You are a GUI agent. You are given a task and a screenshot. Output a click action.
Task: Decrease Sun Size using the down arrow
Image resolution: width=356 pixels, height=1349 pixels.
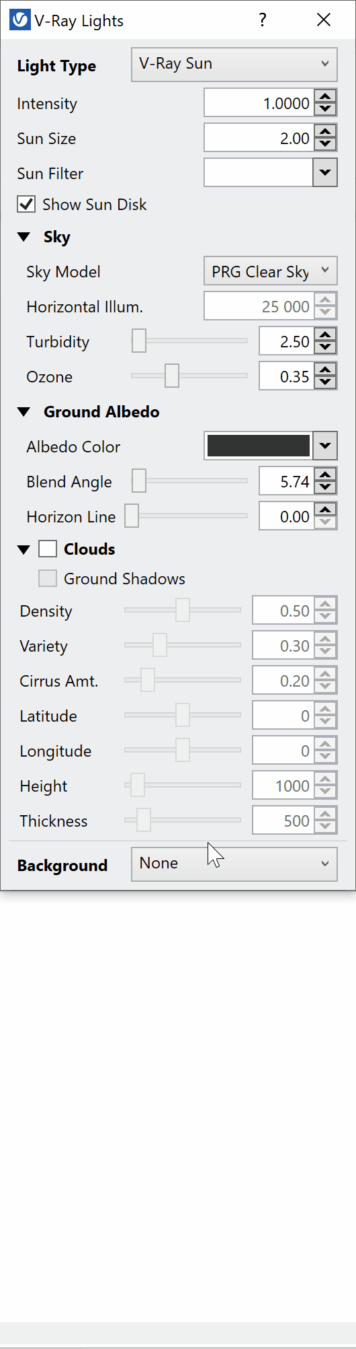325,145
